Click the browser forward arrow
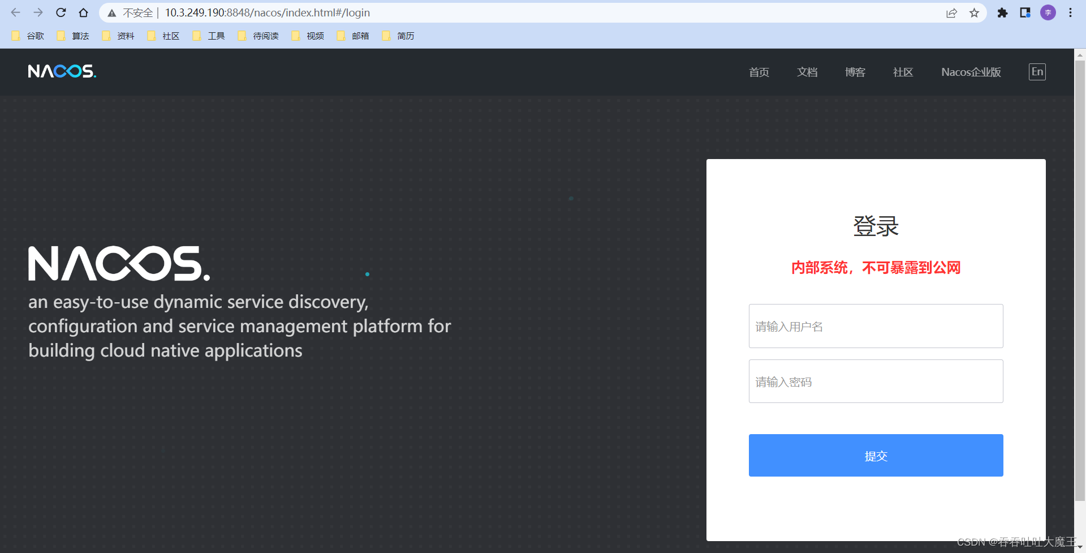The width and height of the screenshot is (1086, 553). [38, 12]
